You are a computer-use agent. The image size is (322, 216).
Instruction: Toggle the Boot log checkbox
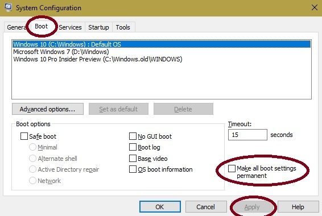[133, 147]
